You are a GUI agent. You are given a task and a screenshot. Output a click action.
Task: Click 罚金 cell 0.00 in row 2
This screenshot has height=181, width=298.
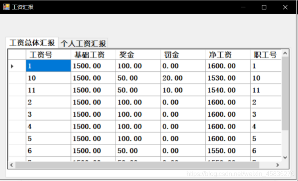[183, 102]
